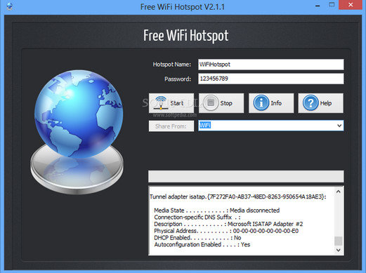Click the WiFi antenna icon on Start
Image resolution: width=366 pixels, height=273 pixels.
coord(161,103)
